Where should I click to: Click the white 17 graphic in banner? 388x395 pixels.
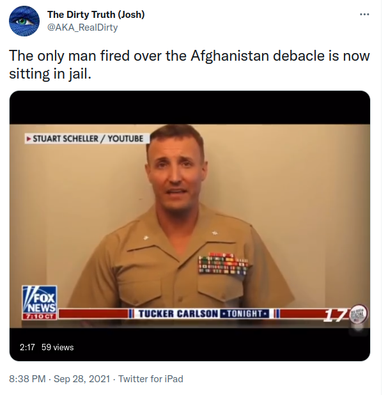[336, 316]
